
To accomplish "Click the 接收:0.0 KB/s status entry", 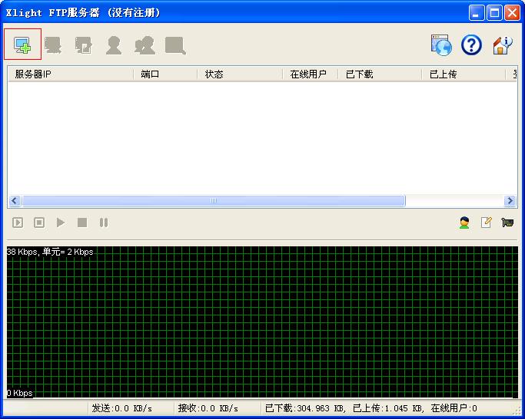I will click(x=208, y=408).
